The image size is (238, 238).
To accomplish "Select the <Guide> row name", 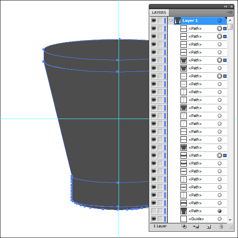I will pyautogui.click(x=196, y=219).
